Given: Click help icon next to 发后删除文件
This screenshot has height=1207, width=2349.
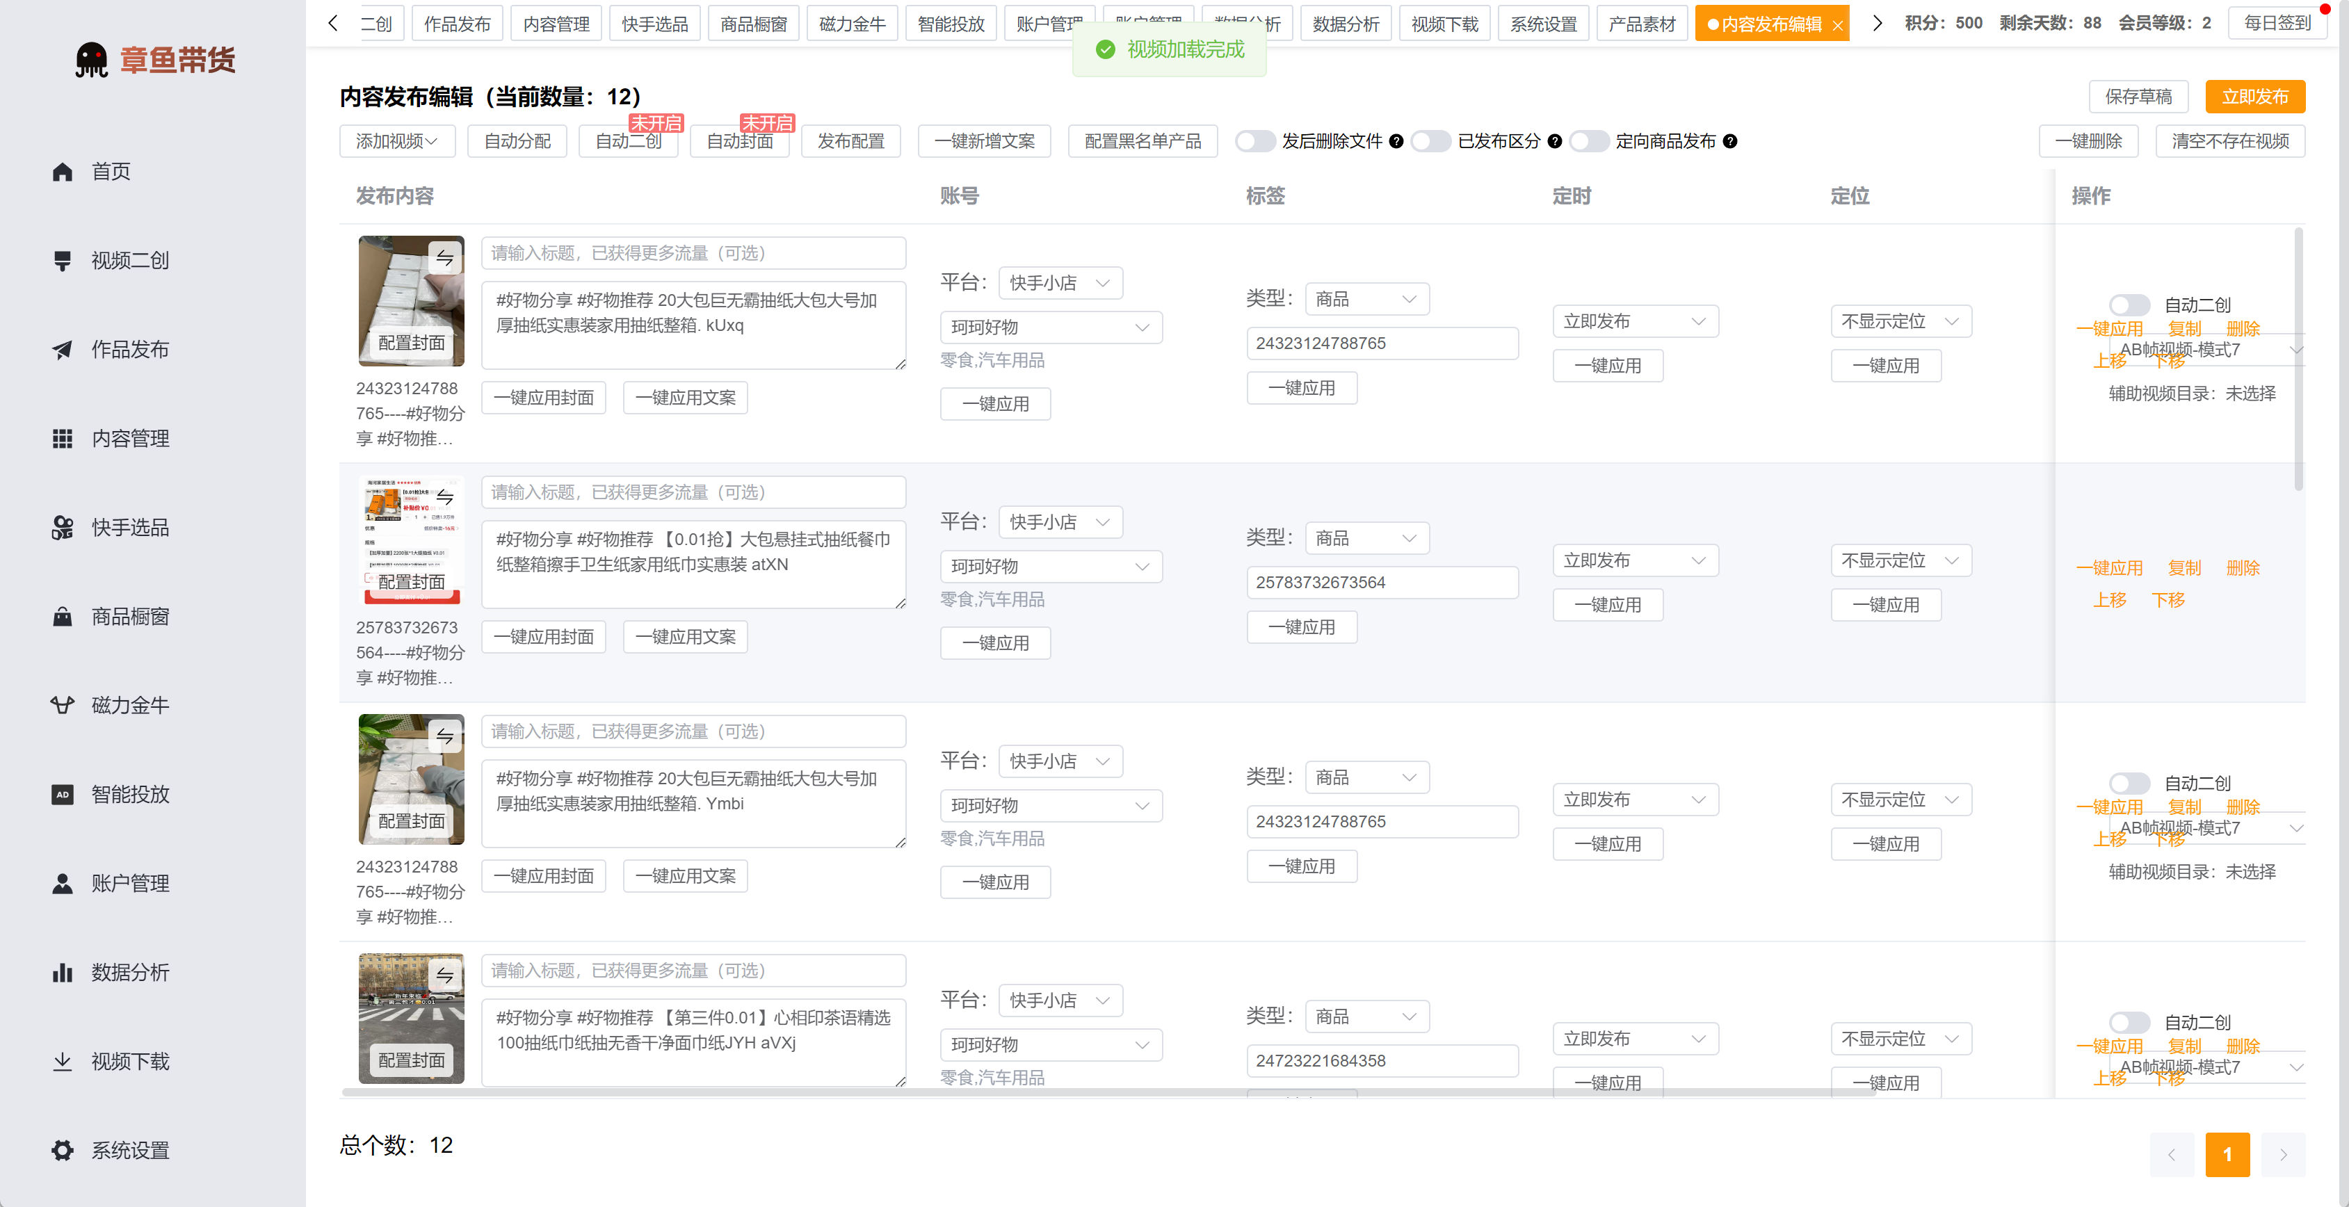Looking at the screenshot, I should 1396,141.
